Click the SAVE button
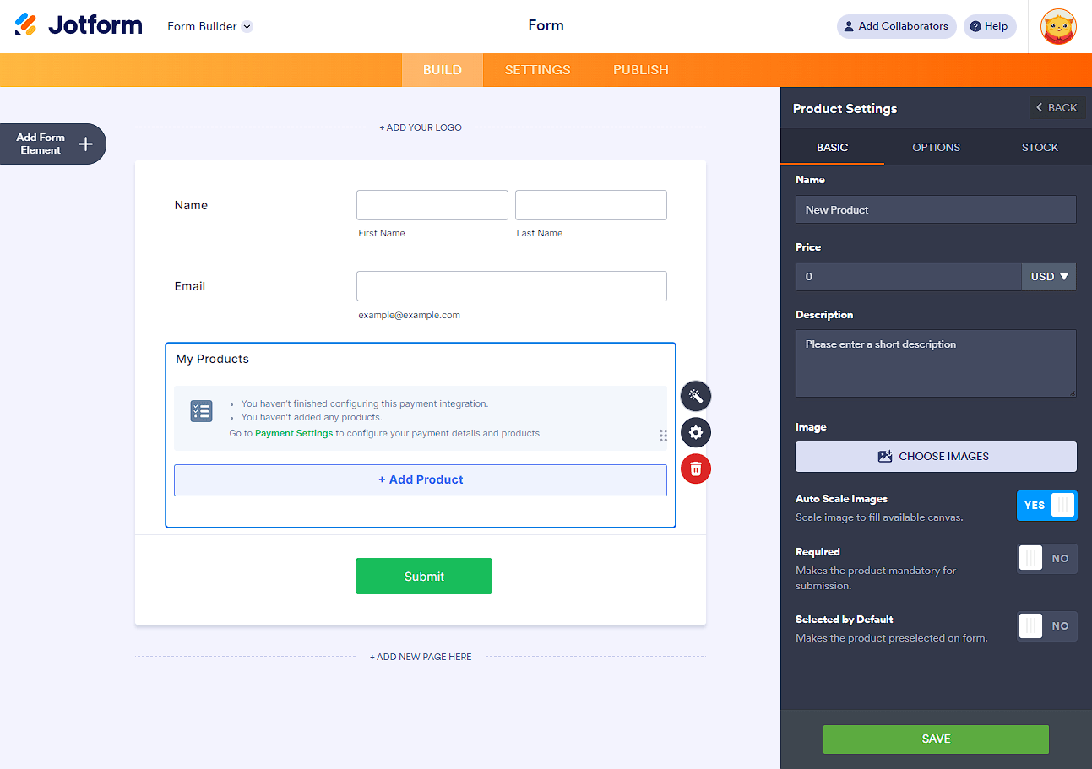The width and height of the screenshot is (1092, 769). point(936,739)
